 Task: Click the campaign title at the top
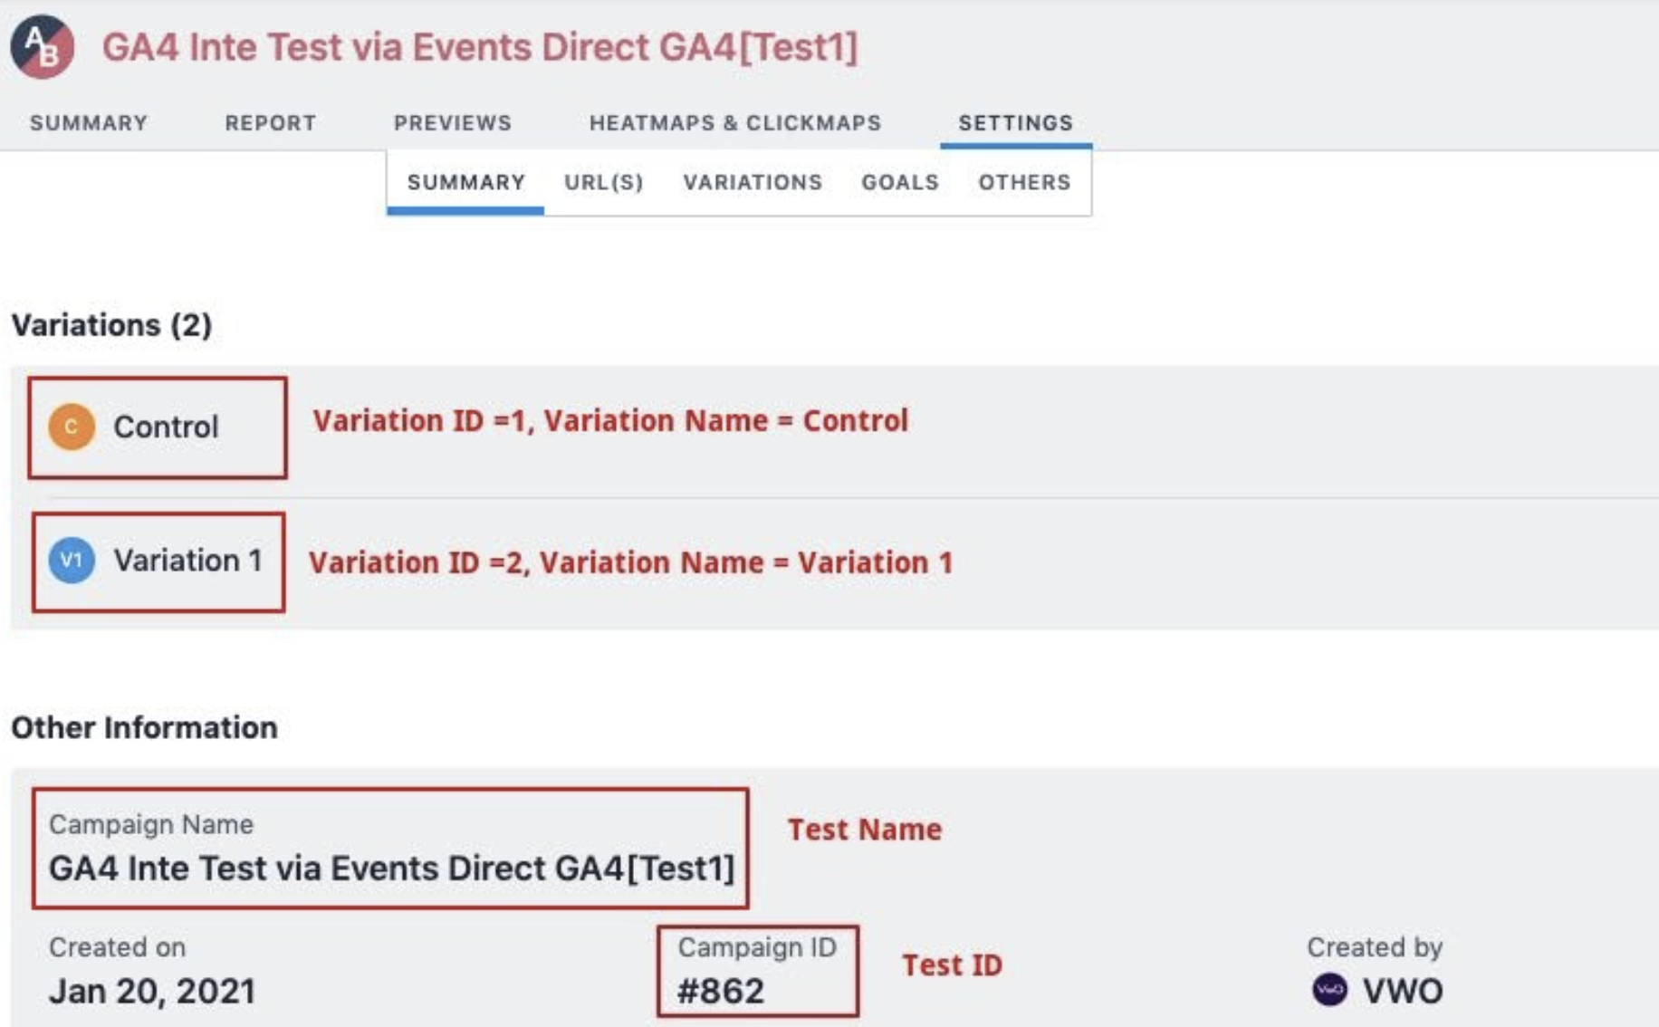click(x=480, y=47)
